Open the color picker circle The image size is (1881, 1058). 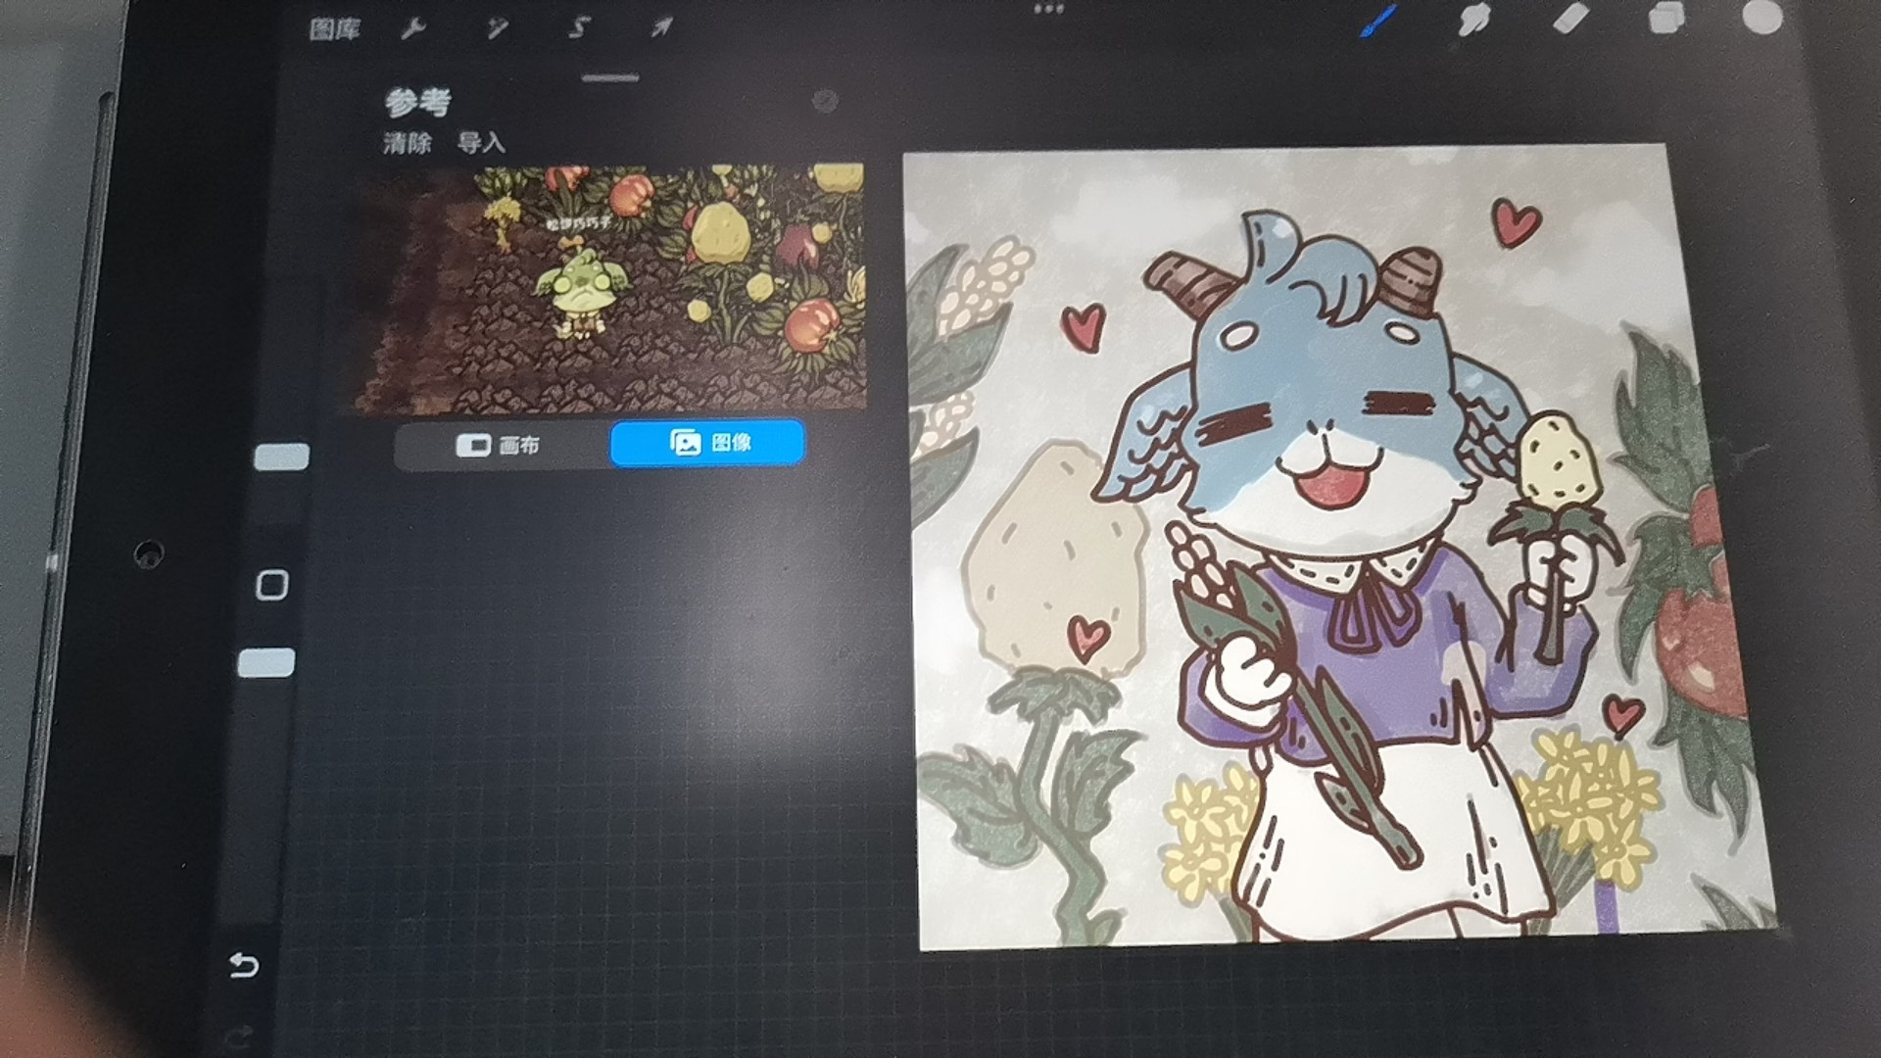1761,17
